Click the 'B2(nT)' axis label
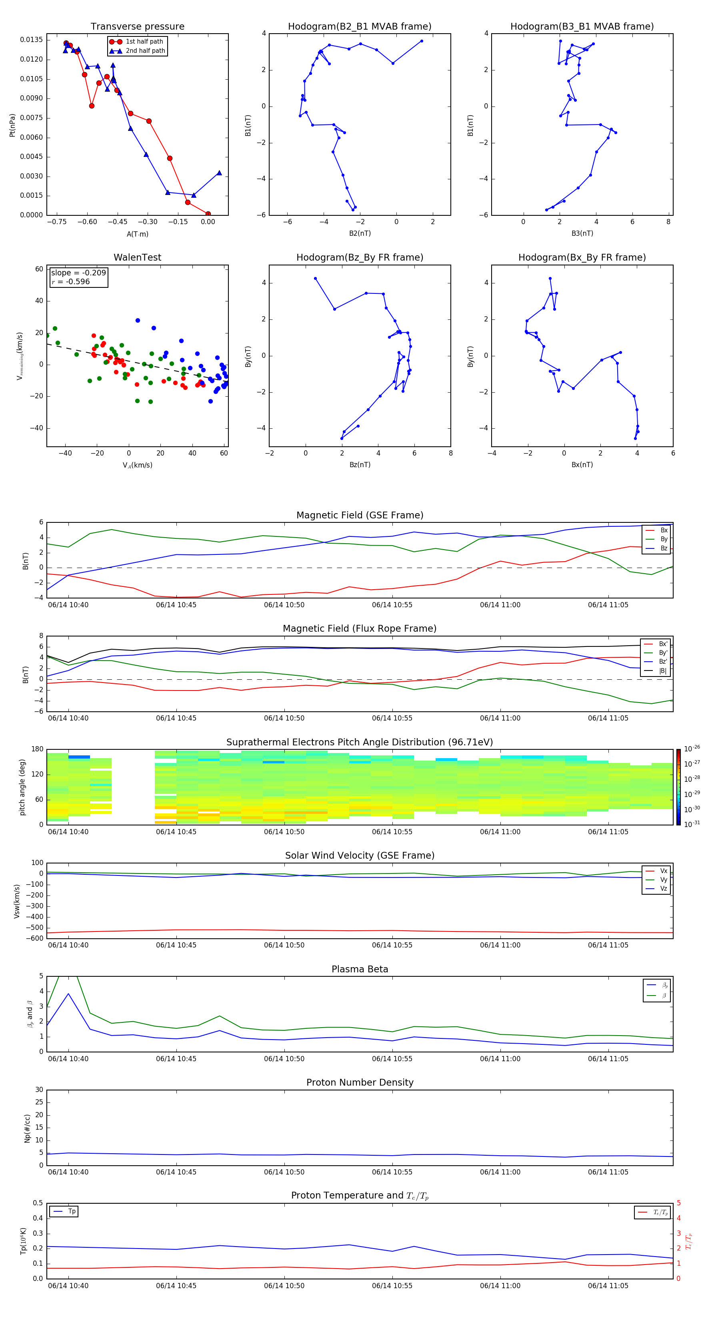 pos(360,233)
